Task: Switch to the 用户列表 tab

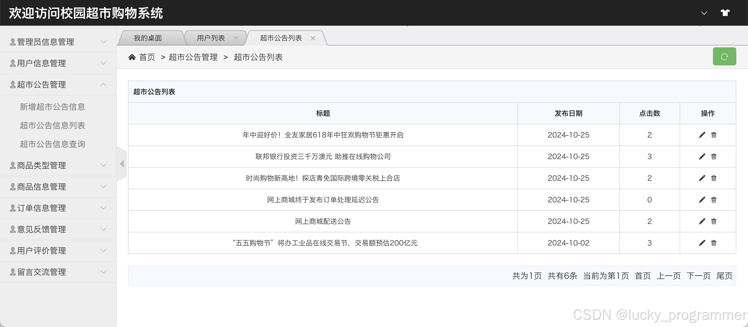Action: coord(211,38)
